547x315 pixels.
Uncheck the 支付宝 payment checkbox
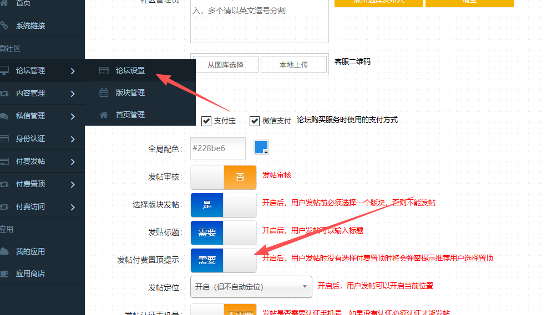point(206,121)
